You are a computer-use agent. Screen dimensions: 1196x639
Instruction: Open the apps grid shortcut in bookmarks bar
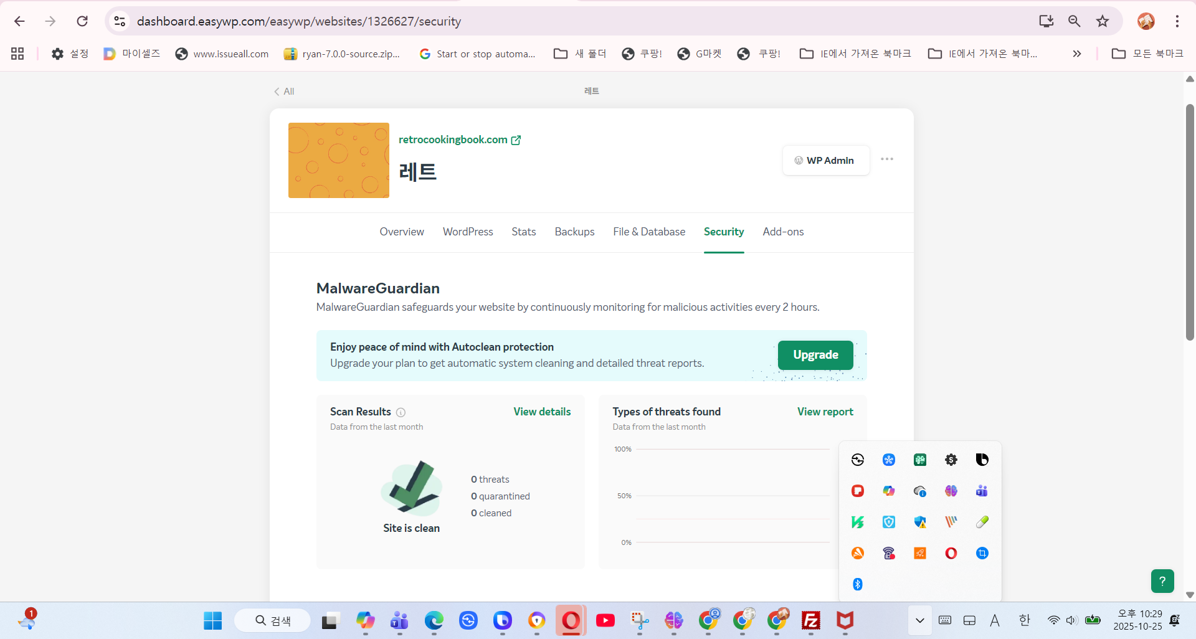click(x=17, y=54)
